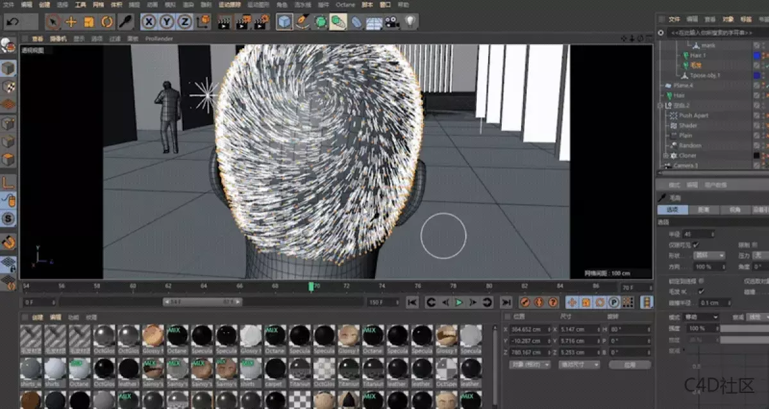
Task: Click the Cube primitive icon
Action: [x=284, y=22]
